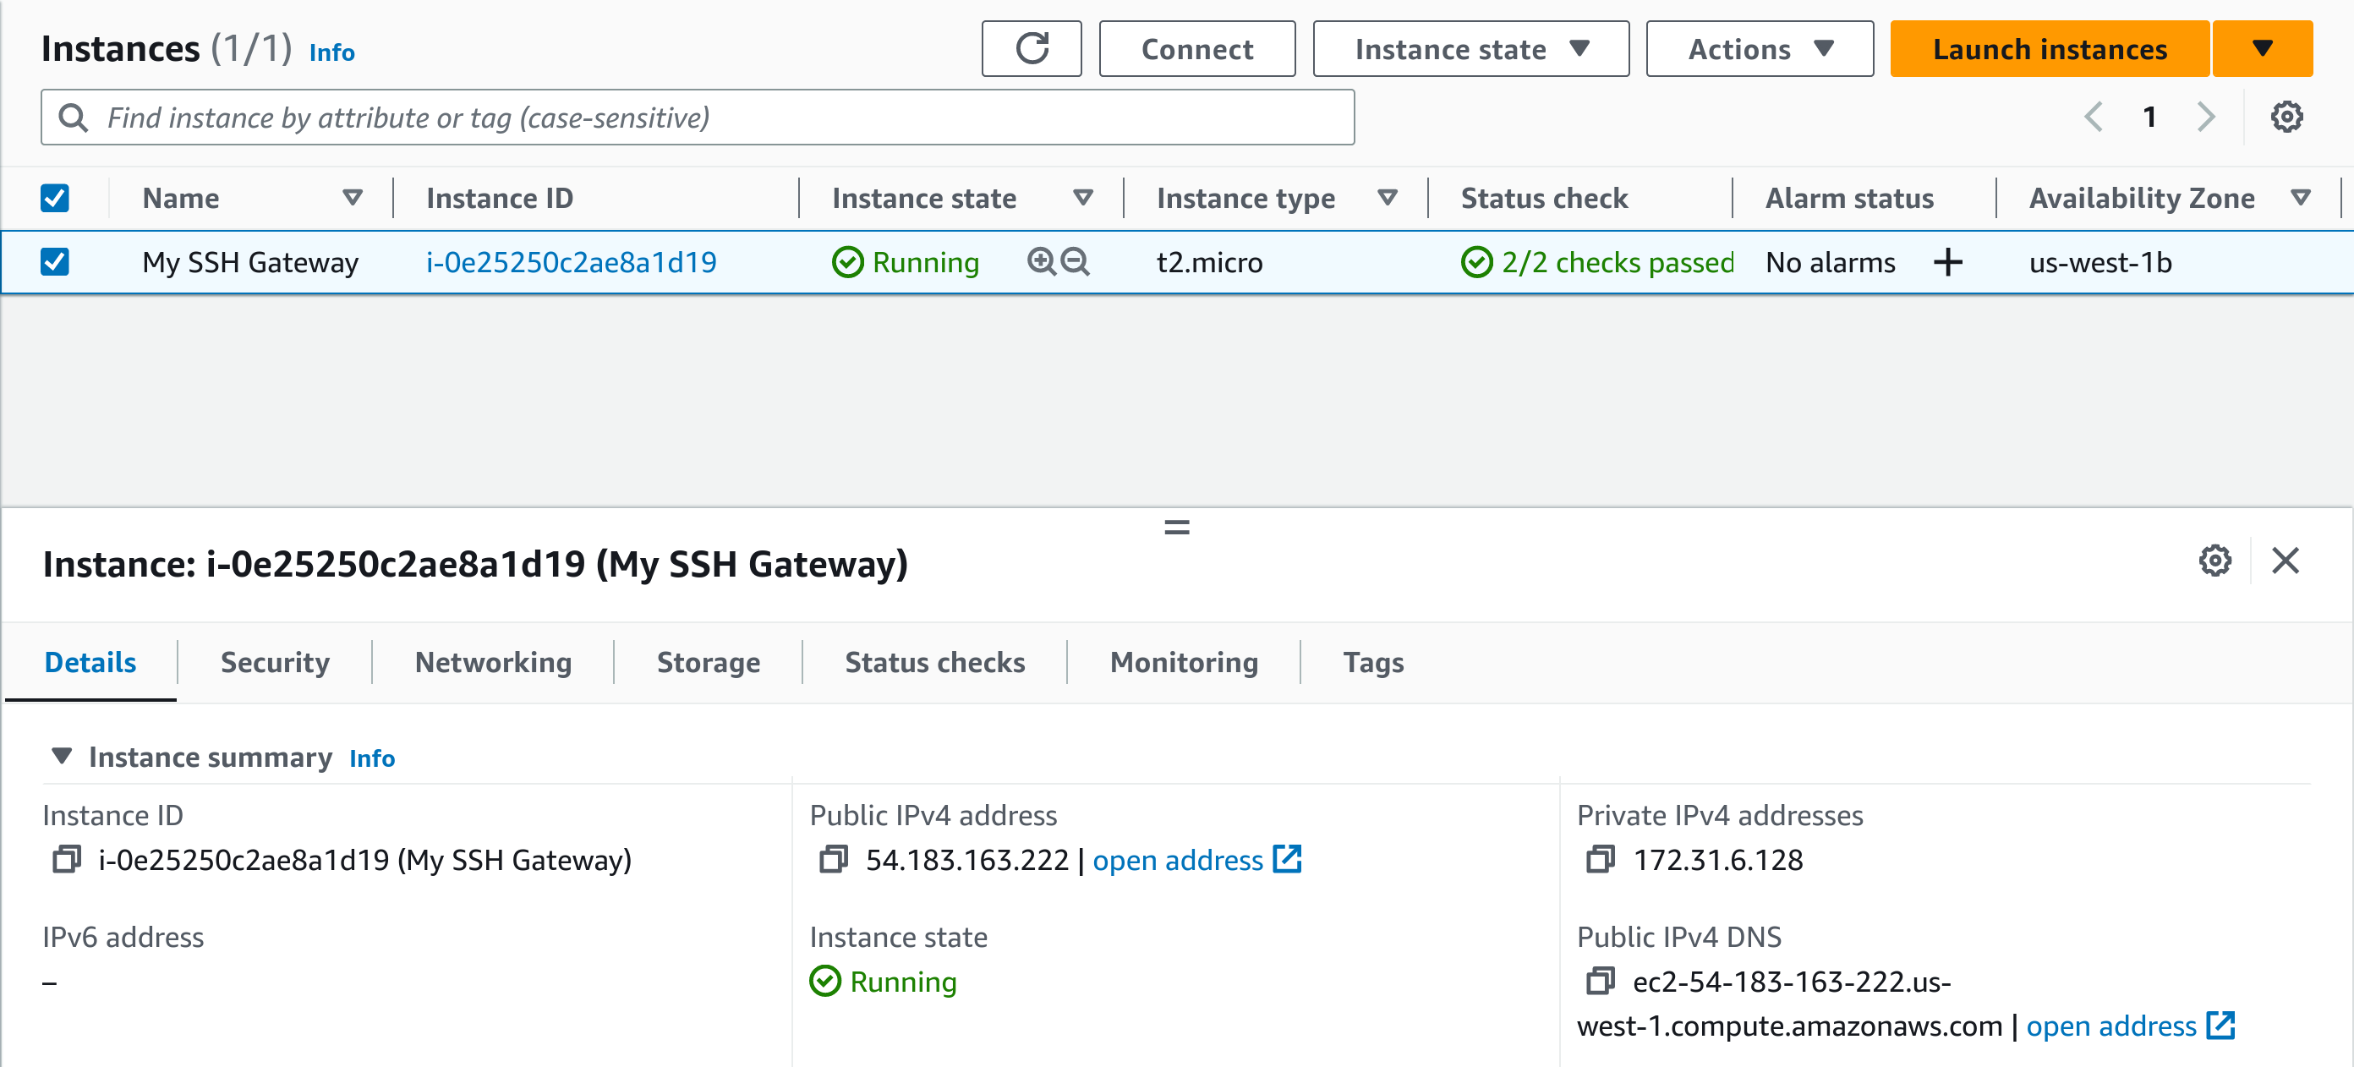Open table preferences gear icon
This screenshot has width=2354, height=1067.
pos(2286,117)
